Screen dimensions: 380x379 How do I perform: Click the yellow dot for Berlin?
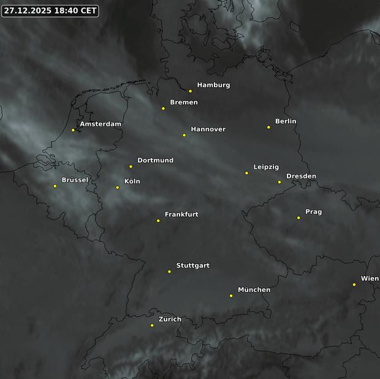(x=268, y=127)
